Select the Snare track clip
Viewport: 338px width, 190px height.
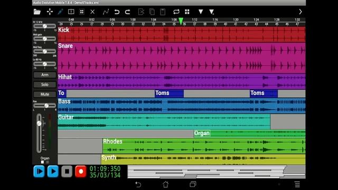pos(182,58)
